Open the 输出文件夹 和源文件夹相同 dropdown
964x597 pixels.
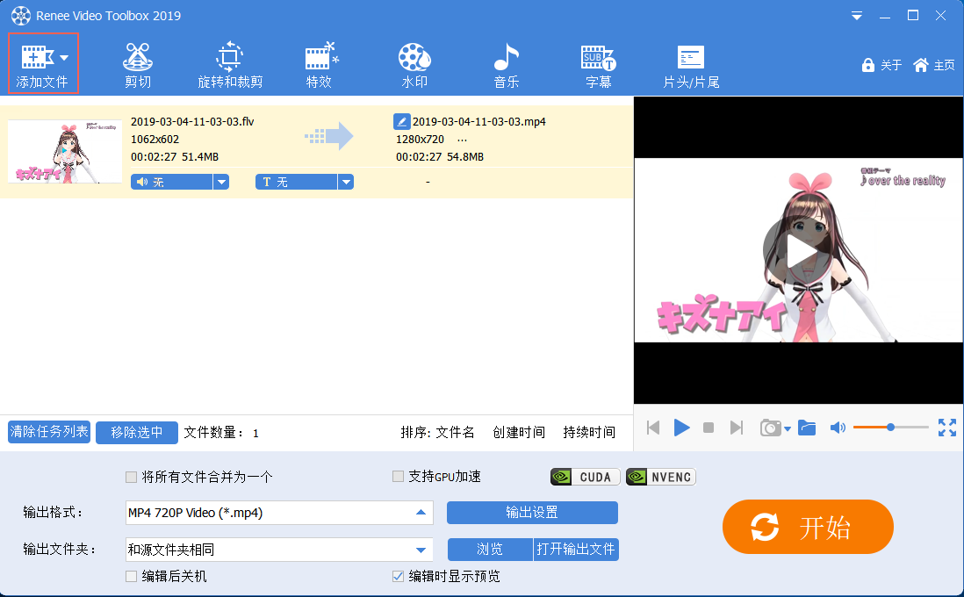coord(279,550)
